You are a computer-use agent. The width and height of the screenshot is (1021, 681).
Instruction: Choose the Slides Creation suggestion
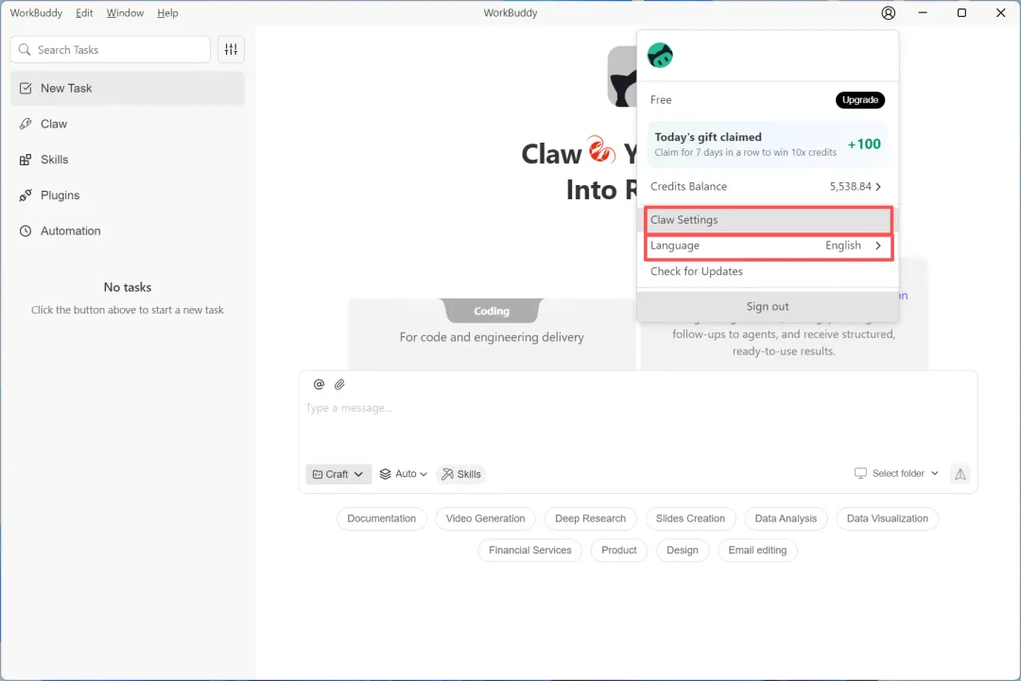point(690,519)
